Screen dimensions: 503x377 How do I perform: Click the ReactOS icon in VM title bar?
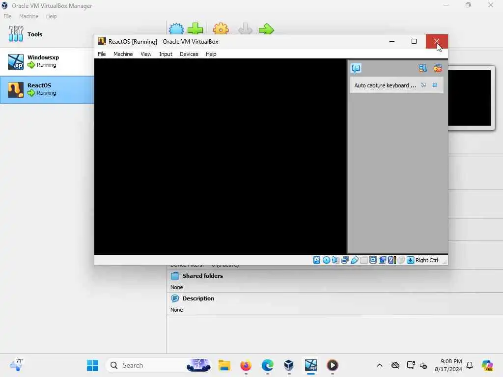[x=102, y=41]
